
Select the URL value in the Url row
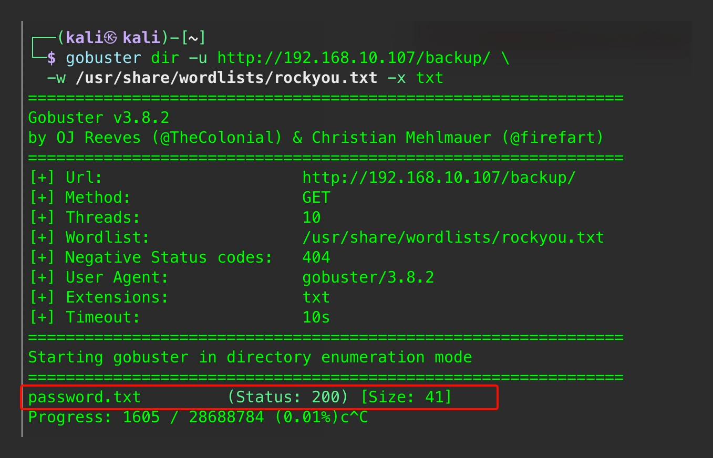pos(439,178)
